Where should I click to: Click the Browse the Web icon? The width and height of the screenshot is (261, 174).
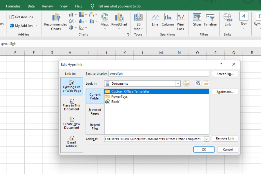(198, 83)
